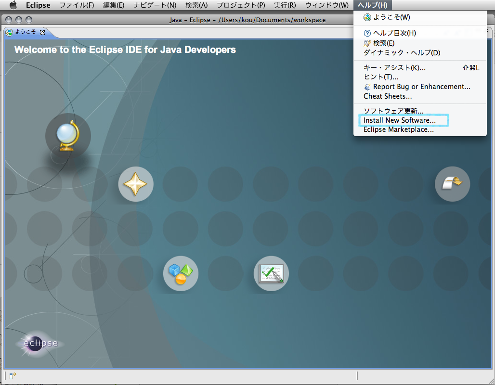Viewport: 495px width, 385px height.
Task: Choose Cheat Sheets... menu item
Action: [x=420, y=96]
